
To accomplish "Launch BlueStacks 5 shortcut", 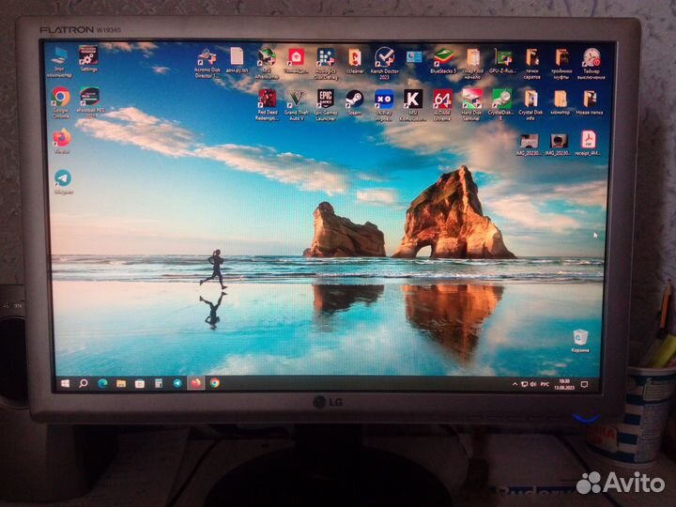I will click(442, 56).
